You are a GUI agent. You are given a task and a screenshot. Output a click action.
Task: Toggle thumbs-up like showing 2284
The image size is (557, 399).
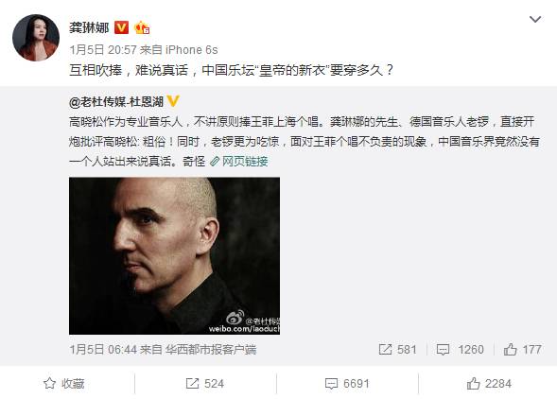(x=489, y=384)
